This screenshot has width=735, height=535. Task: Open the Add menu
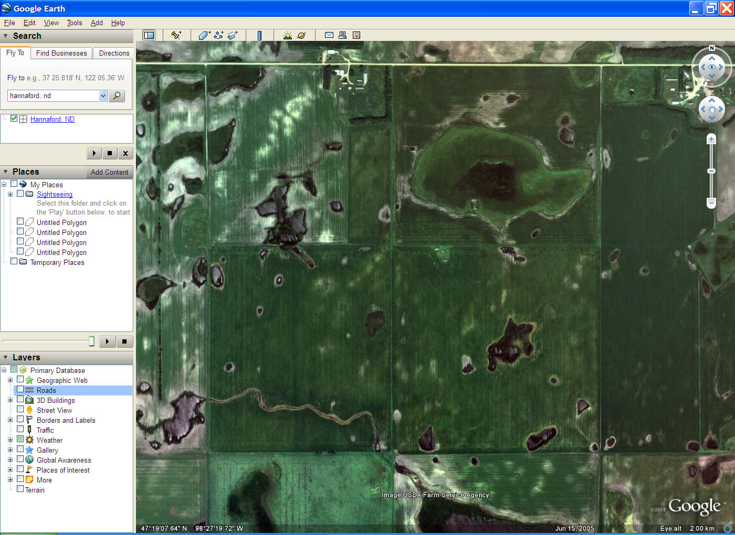(x=97, y=23)
